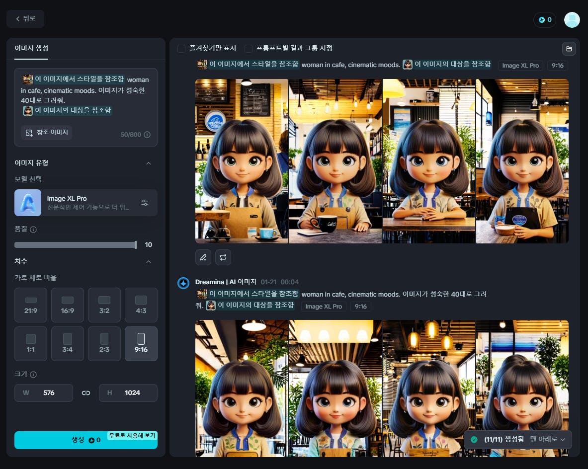The width and height of the screenshot is (588, 469).
Task: Open third top-row image with hands on table
Action: point(428,161)
